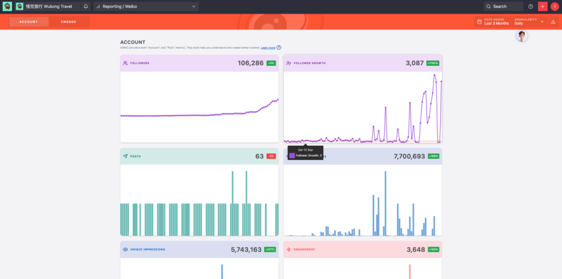Click the red plus create button
Screen dimensions: 562x279
coord(543,7)
